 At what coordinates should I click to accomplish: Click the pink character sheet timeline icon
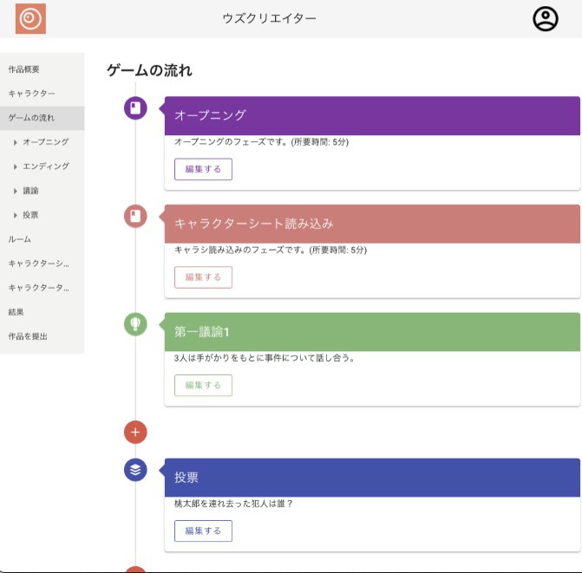135,216
